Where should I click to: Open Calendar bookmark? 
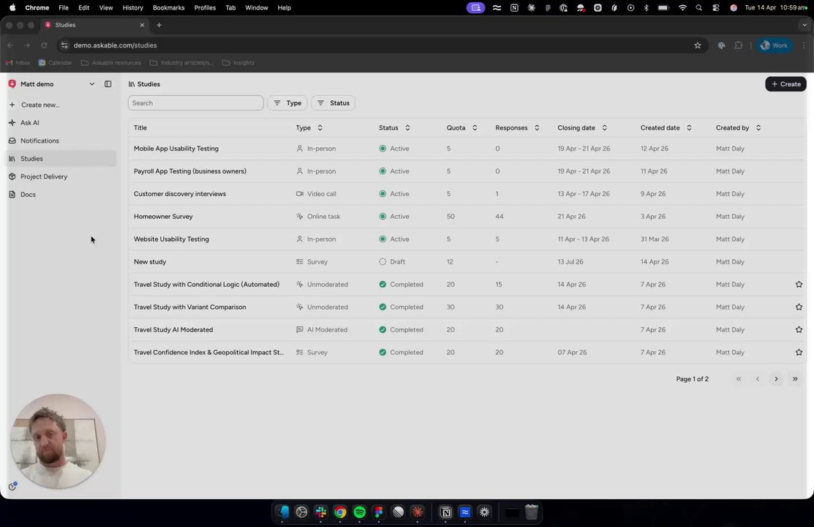(55, 62)
